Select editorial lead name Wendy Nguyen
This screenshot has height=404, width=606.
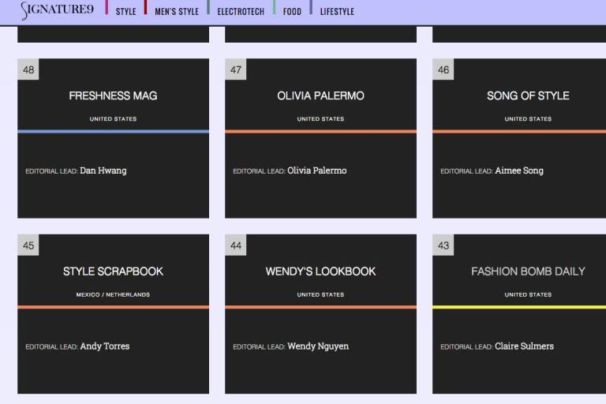tap(318, 346)
